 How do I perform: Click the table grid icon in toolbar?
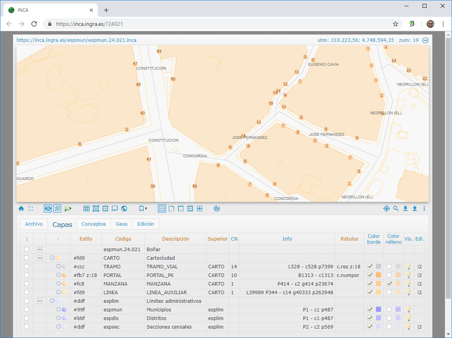(87, 209)
